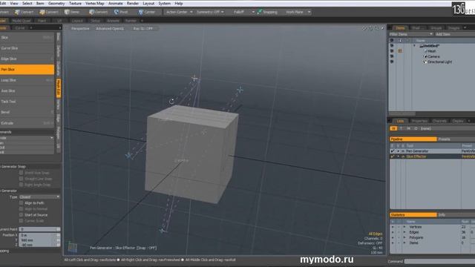
Task: Toggle Right Angle Snap checkbox
Action: (21, 185)
